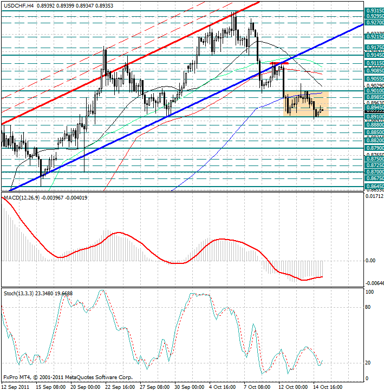Click the 15 Sep 08:00 time label

point(51,387)
